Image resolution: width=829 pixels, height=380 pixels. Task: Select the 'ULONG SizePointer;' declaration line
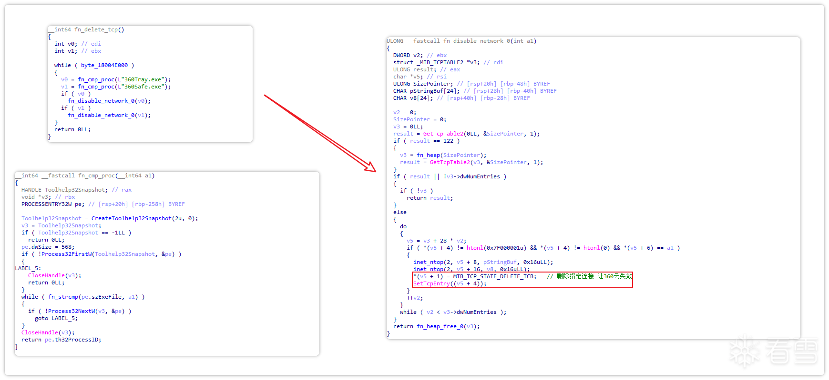pos(471,84)
